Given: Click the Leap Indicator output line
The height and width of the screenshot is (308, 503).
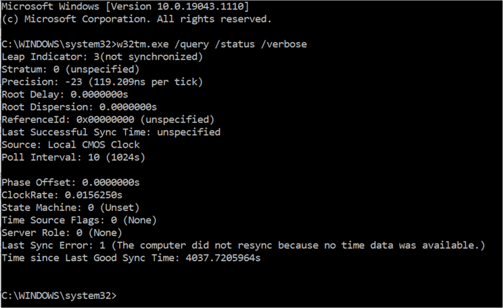Looking at the screenshot, I should 102,57.
